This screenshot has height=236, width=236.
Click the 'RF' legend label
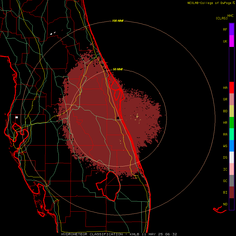tap(225, 29)
